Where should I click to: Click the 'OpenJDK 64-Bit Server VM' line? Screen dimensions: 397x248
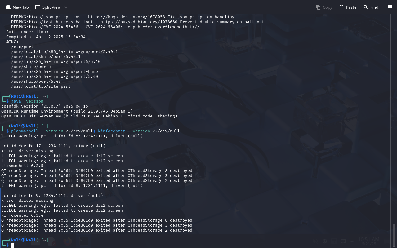89,116
